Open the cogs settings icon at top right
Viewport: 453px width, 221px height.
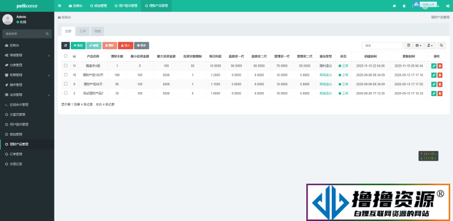447,6
